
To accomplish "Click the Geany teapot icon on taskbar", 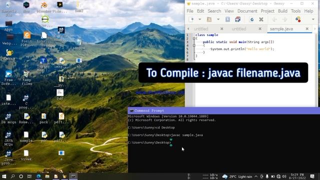I will point(64,176).
